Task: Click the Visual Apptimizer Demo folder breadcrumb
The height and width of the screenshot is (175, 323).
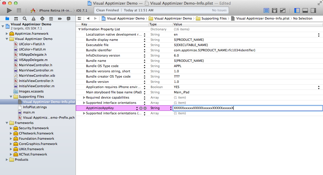Action: (x=170, y=18)
